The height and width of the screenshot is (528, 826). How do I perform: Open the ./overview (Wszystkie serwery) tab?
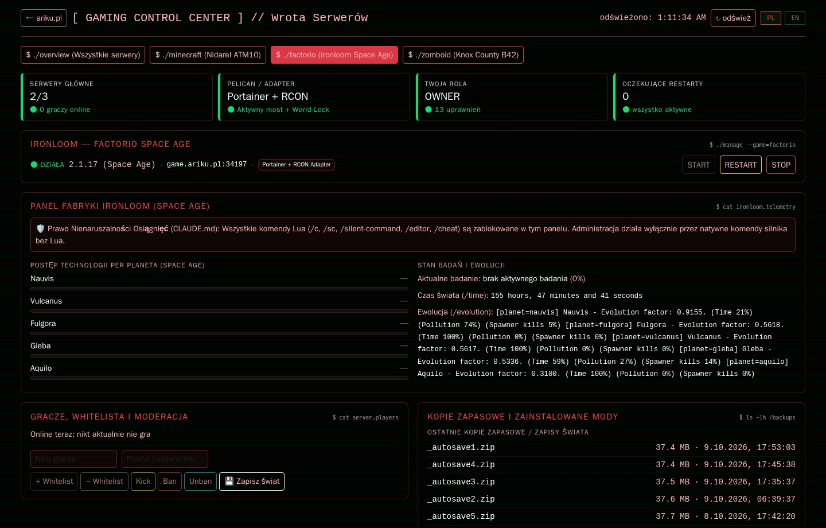(83, 55)
